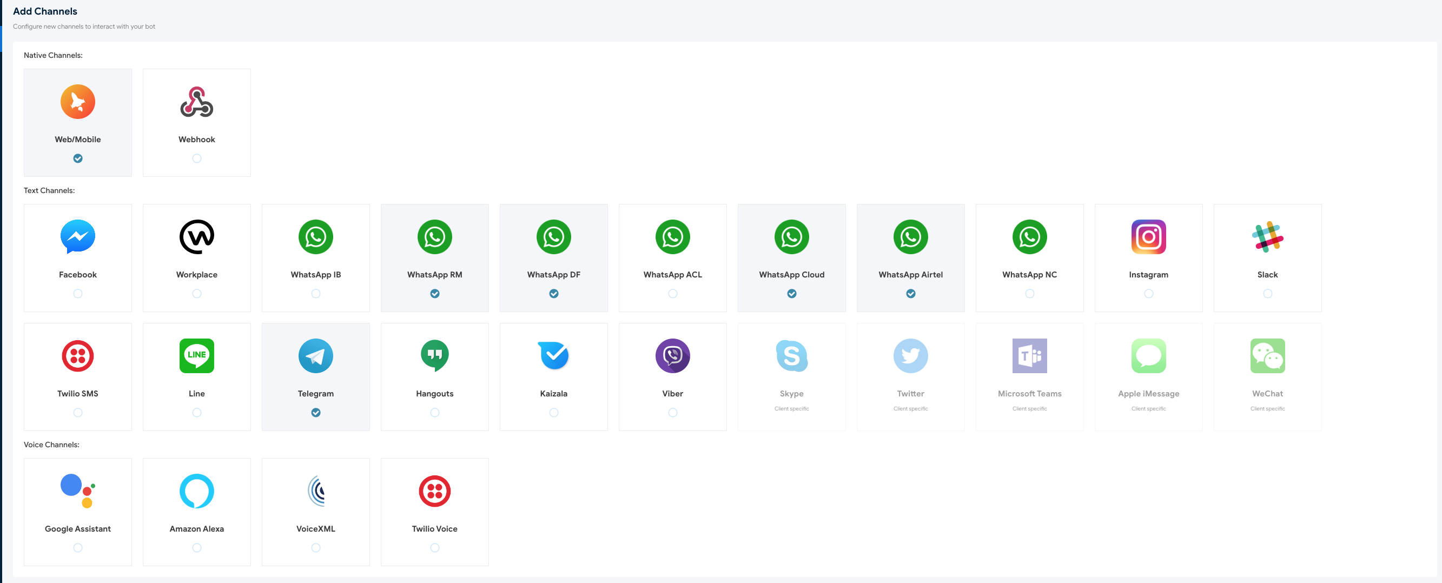Click the Twitter channel icon

tap(911, 355)
